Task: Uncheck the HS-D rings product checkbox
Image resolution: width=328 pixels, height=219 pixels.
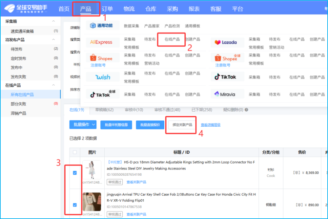Action: [x=74, y=172]
